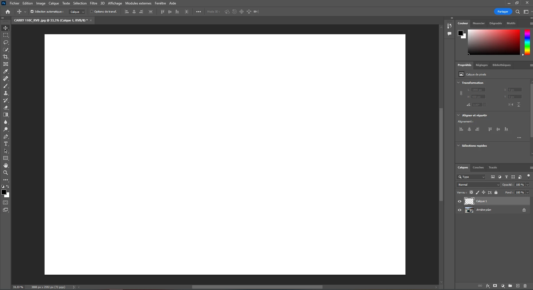Select the Frame tool
Viewport: 533px width, 290px height.
(x=6, y=64)
